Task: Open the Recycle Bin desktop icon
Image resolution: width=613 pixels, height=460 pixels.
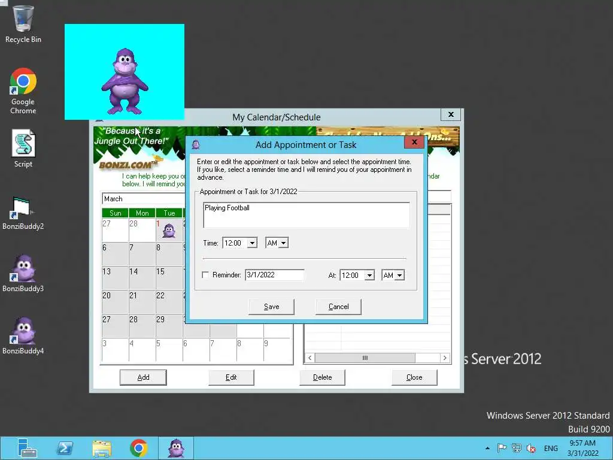Action: (23, 23)
